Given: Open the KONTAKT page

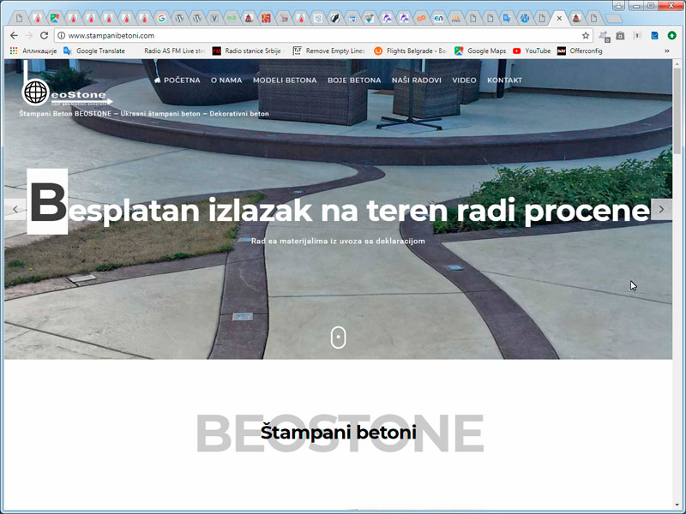Looking at the screenshot, I should click(504, 80).
